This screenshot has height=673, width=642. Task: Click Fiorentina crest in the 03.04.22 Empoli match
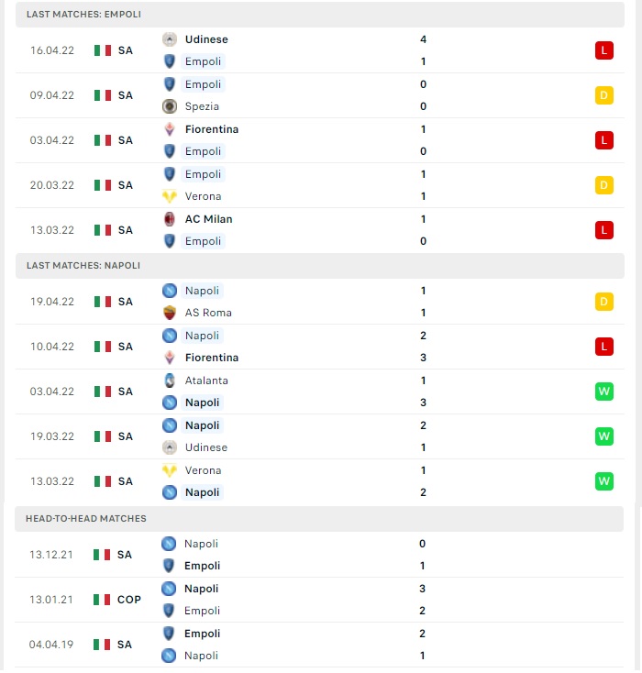170,129
